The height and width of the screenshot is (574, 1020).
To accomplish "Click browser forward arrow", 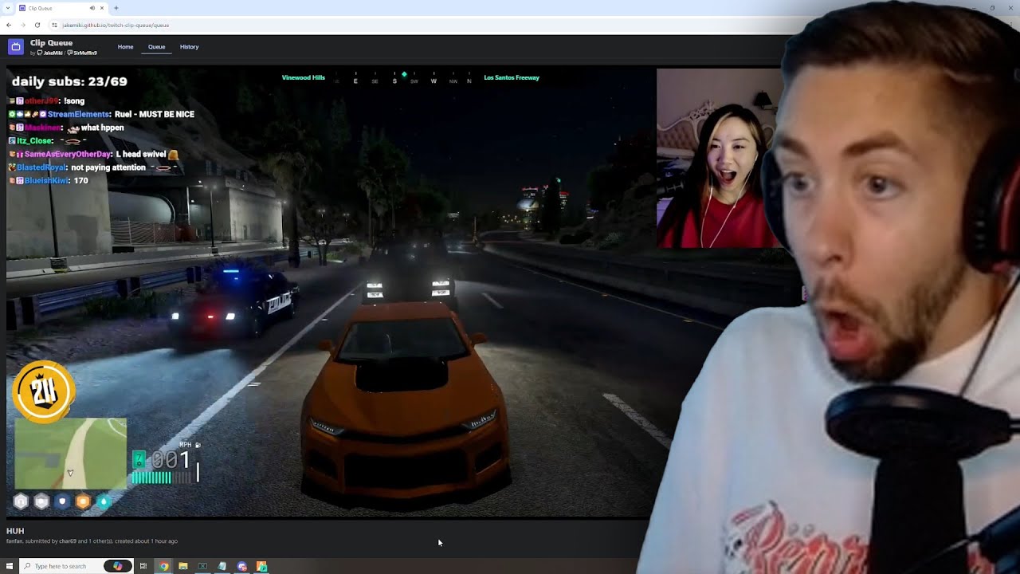I will 22,25.
